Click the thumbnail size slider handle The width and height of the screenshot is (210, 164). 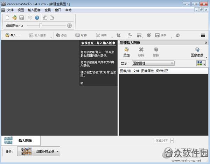tap(41, 26)
